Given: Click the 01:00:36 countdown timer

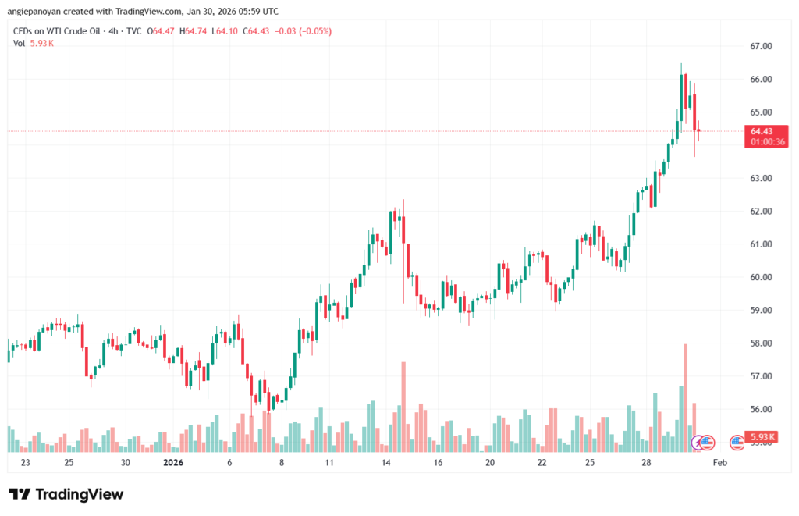Looking at the screenshot, I should [x=769, y=141].
